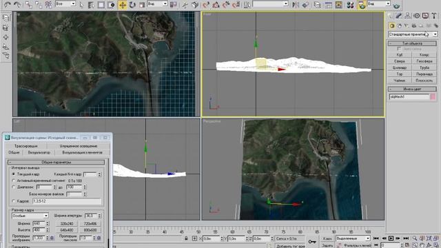The height and width of the screenshot is (248, 441).
Task: Click the Align tool icon
Action: pyautogui.click(x=305, y=5)
